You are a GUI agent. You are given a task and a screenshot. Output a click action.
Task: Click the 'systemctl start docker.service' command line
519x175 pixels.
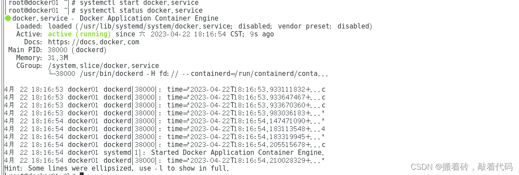(139, 3)
